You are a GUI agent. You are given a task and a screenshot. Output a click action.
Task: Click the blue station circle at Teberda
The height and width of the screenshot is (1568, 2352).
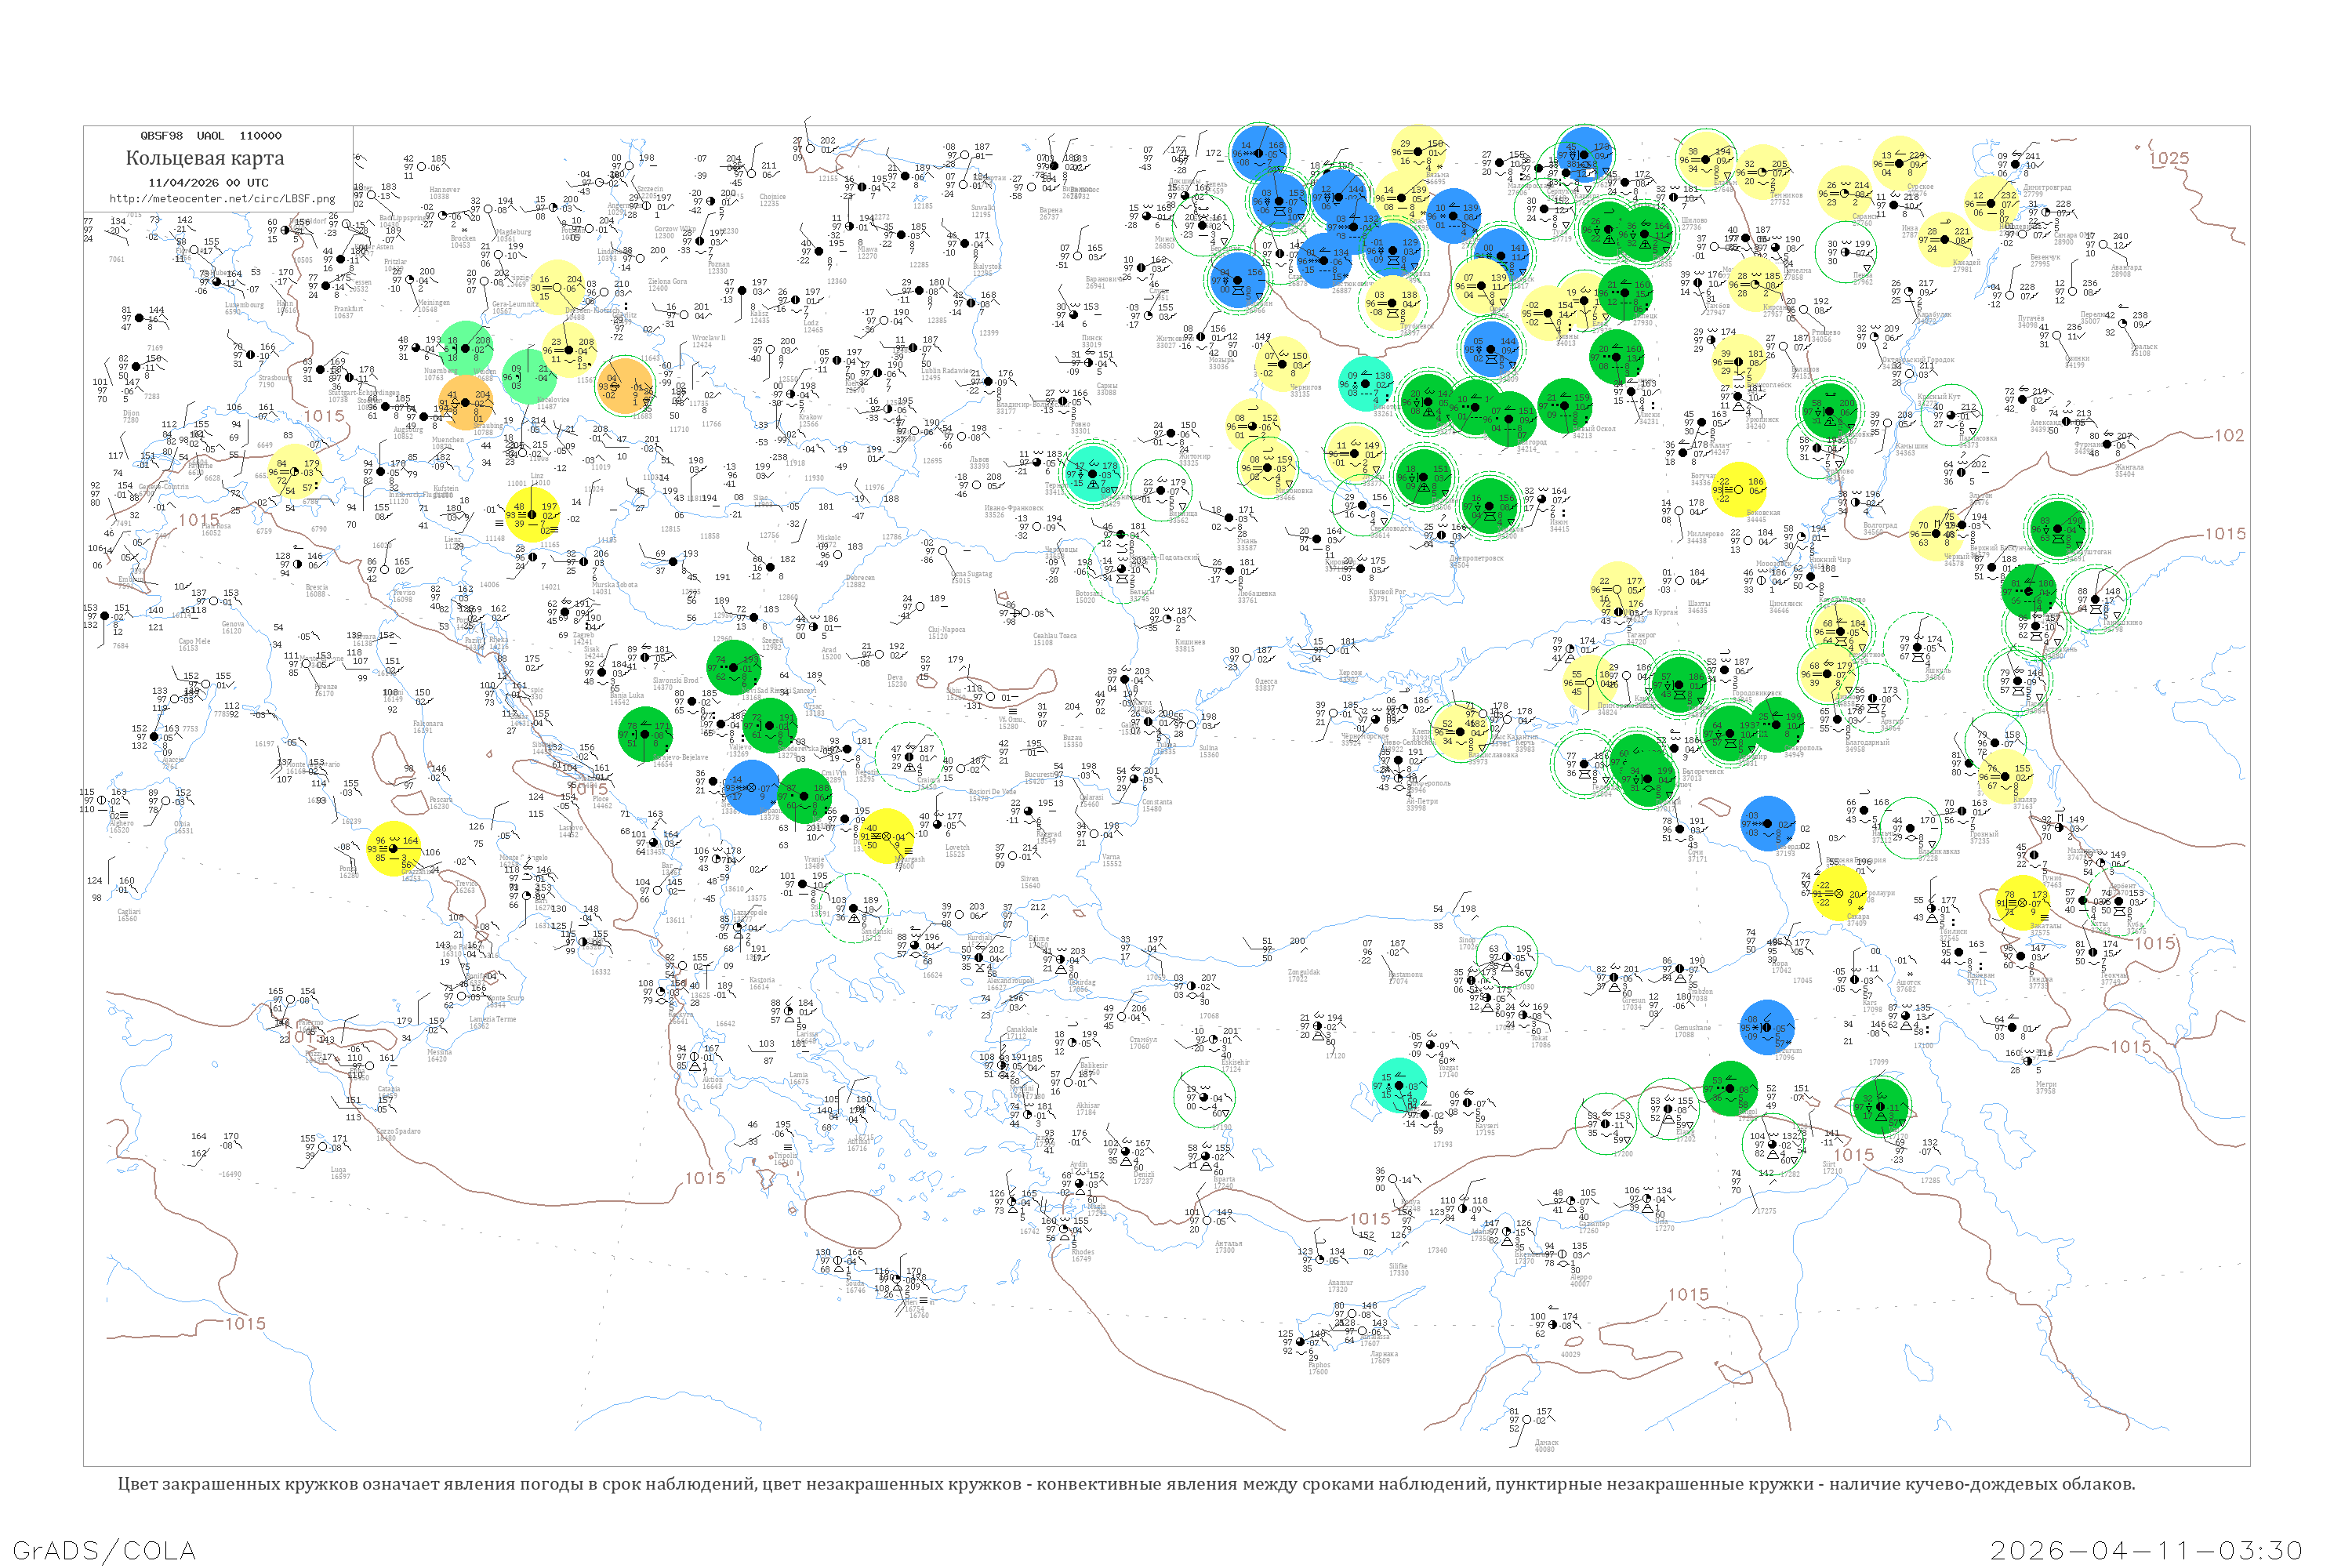coord(1768,824)
